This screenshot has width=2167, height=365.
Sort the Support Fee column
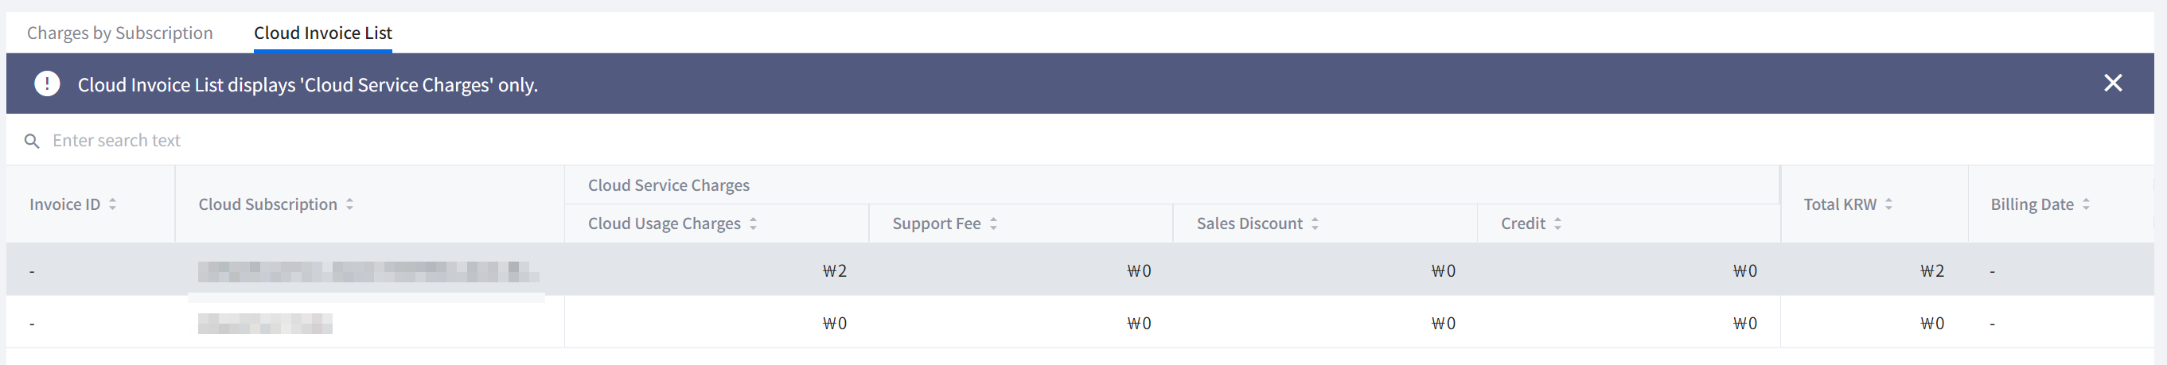(993, 223)
